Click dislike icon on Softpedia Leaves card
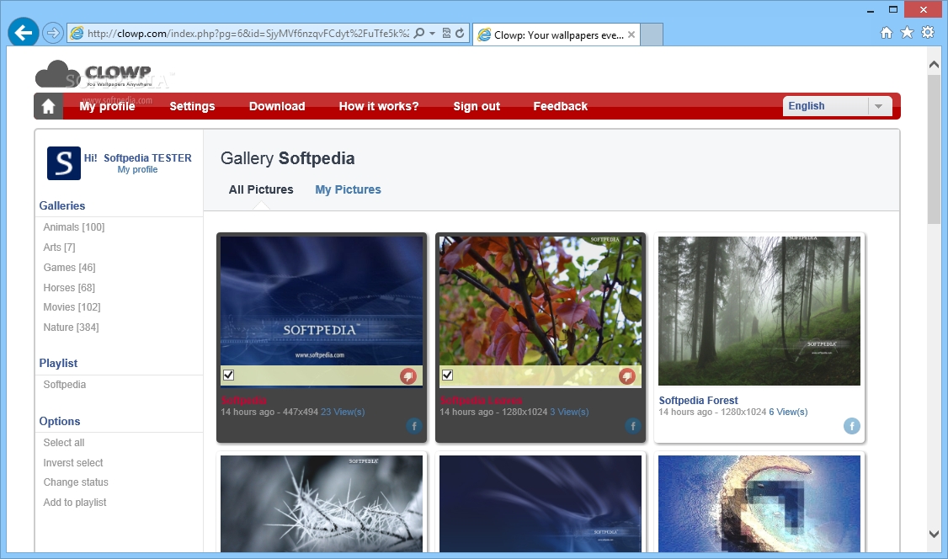The image size is (948, 559). pos(627,375)
